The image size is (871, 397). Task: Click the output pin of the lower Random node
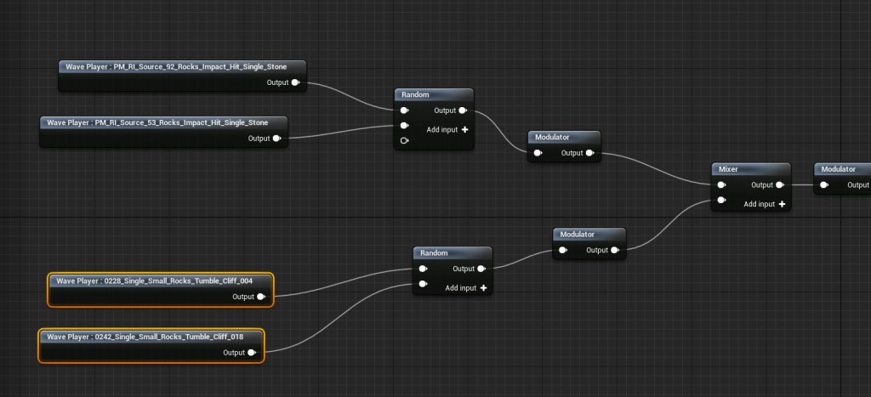[x=481, y=269]
